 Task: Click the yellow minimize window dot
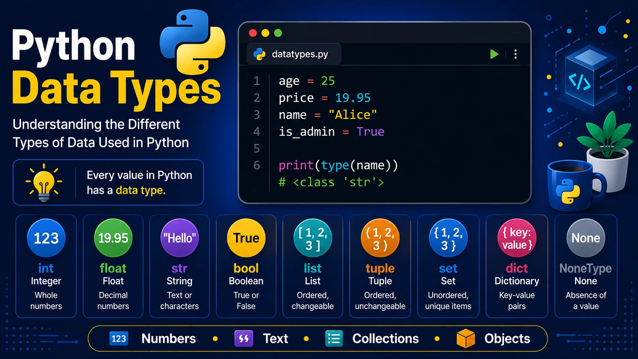coord(265,33)
